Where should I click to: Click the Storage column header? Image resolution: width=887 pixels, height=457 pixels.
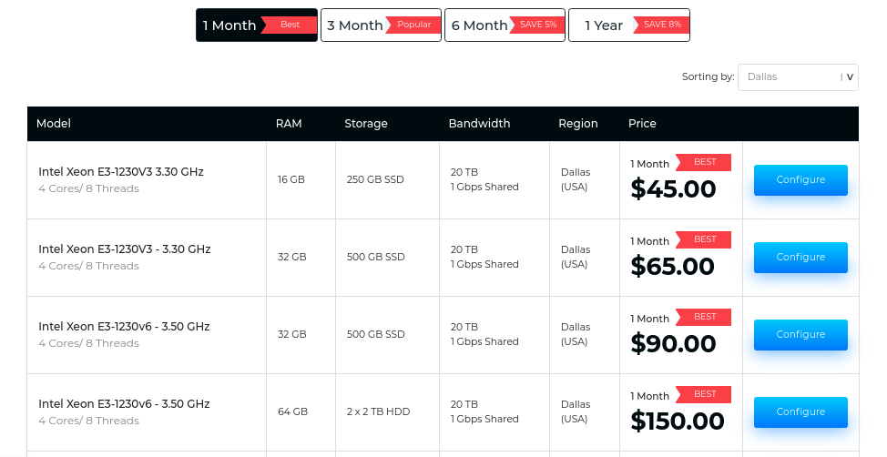tap(366, 123)
